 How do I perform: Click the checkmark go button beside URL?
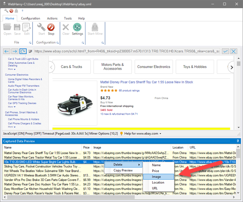point(225,51)
